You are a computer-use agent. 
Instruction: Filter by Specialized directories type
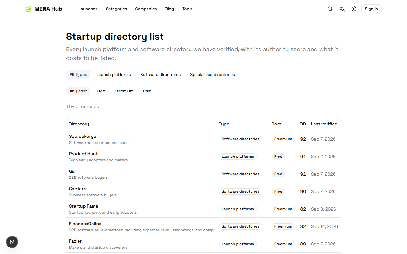[x=212, y=75]
